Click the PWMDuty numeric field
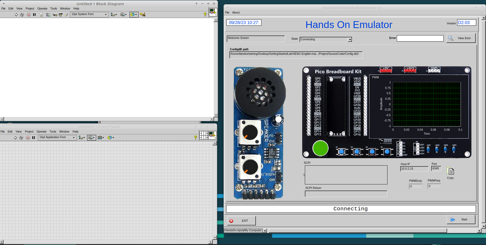 (416, 186)
